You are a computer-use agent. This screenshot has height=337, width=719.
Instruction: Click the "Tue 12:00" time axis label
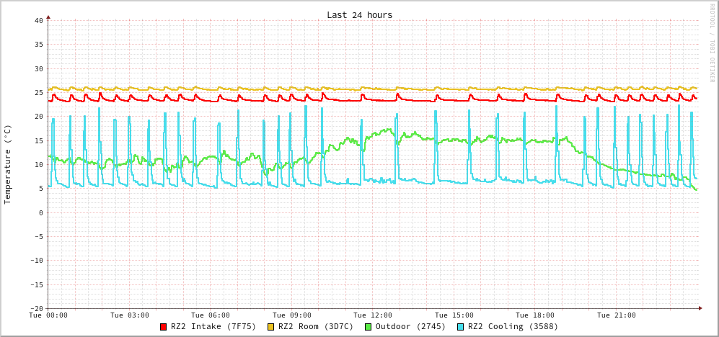point(373,315)
